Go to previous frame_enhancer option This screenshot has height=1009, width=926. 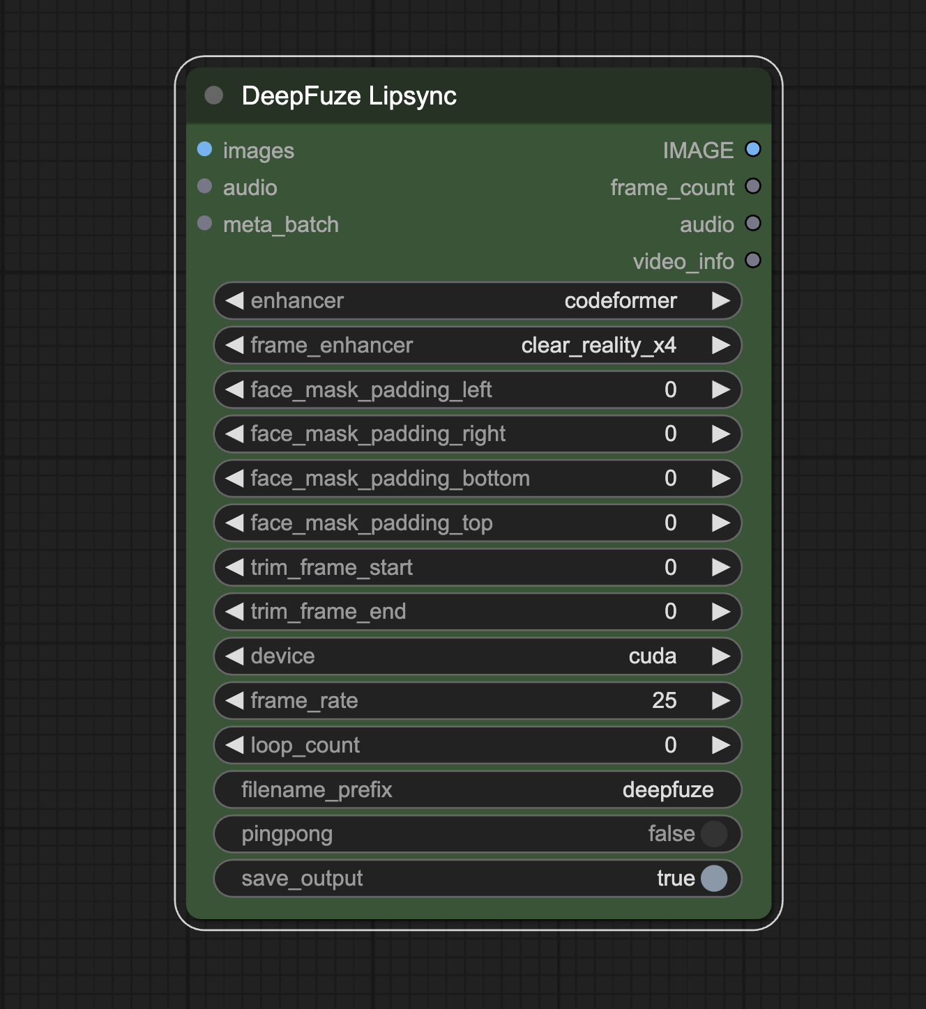234,346
